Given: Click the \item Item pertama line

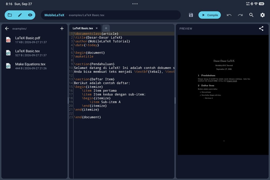Looking at the screenshot, I should (99, 91).
